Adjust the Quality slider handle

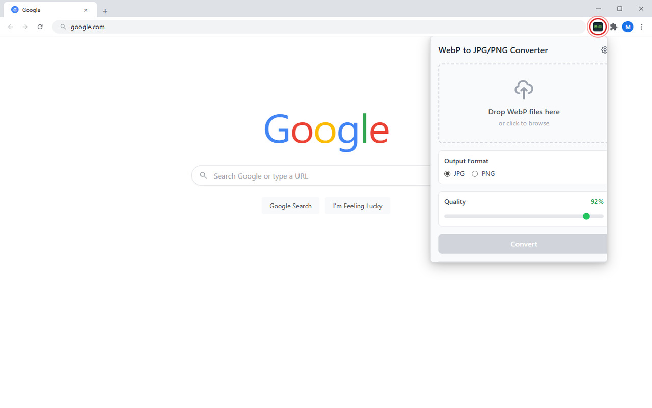pyautogui.click(x=586, y=216)
